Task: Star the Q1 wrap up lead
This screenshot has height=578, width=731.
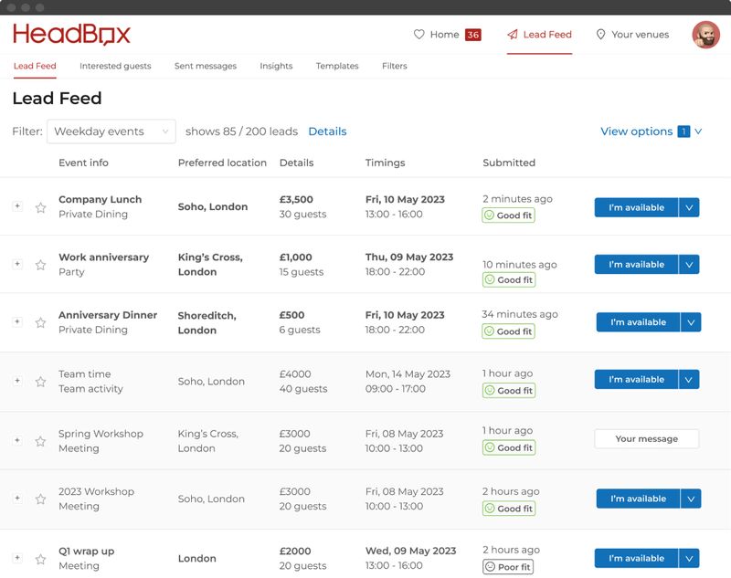Action: pyautogui.click(x=40, y=559)
